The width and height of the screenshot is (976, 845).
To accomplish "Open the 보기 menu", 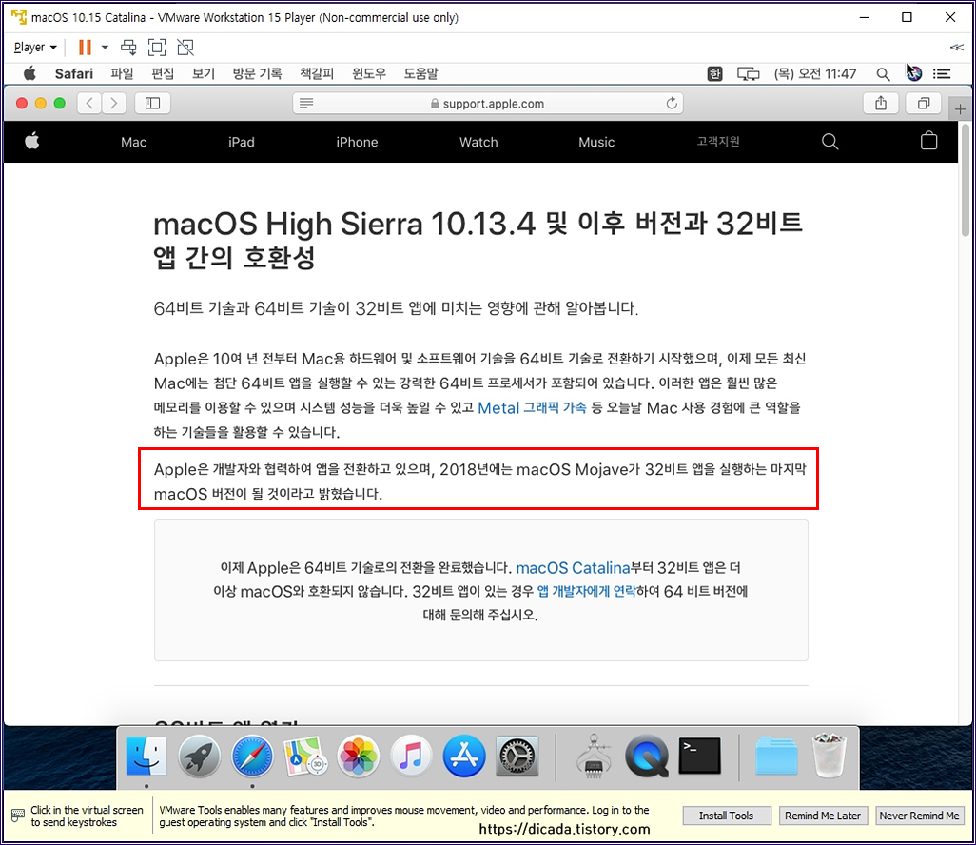I will pyautogui.click(x=204, y=73).
